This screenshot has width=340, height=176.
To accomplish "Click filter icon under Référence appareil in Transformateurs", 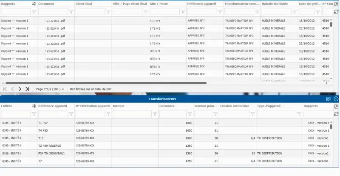I will pos(71,114).
